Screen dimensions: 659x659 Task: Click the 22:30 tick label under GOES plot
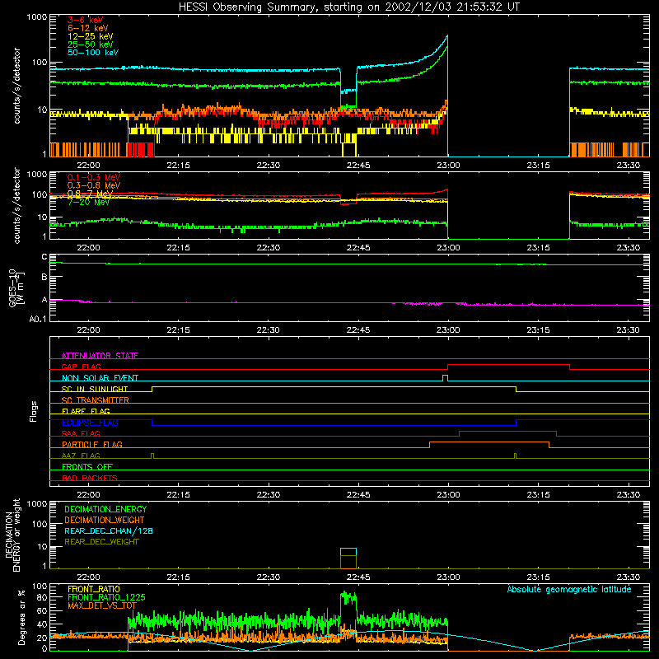point(269,330)
